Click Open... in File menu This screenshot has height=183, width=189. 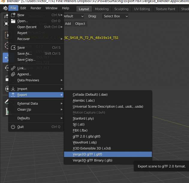pyautogui.click(x=36, y=21)
